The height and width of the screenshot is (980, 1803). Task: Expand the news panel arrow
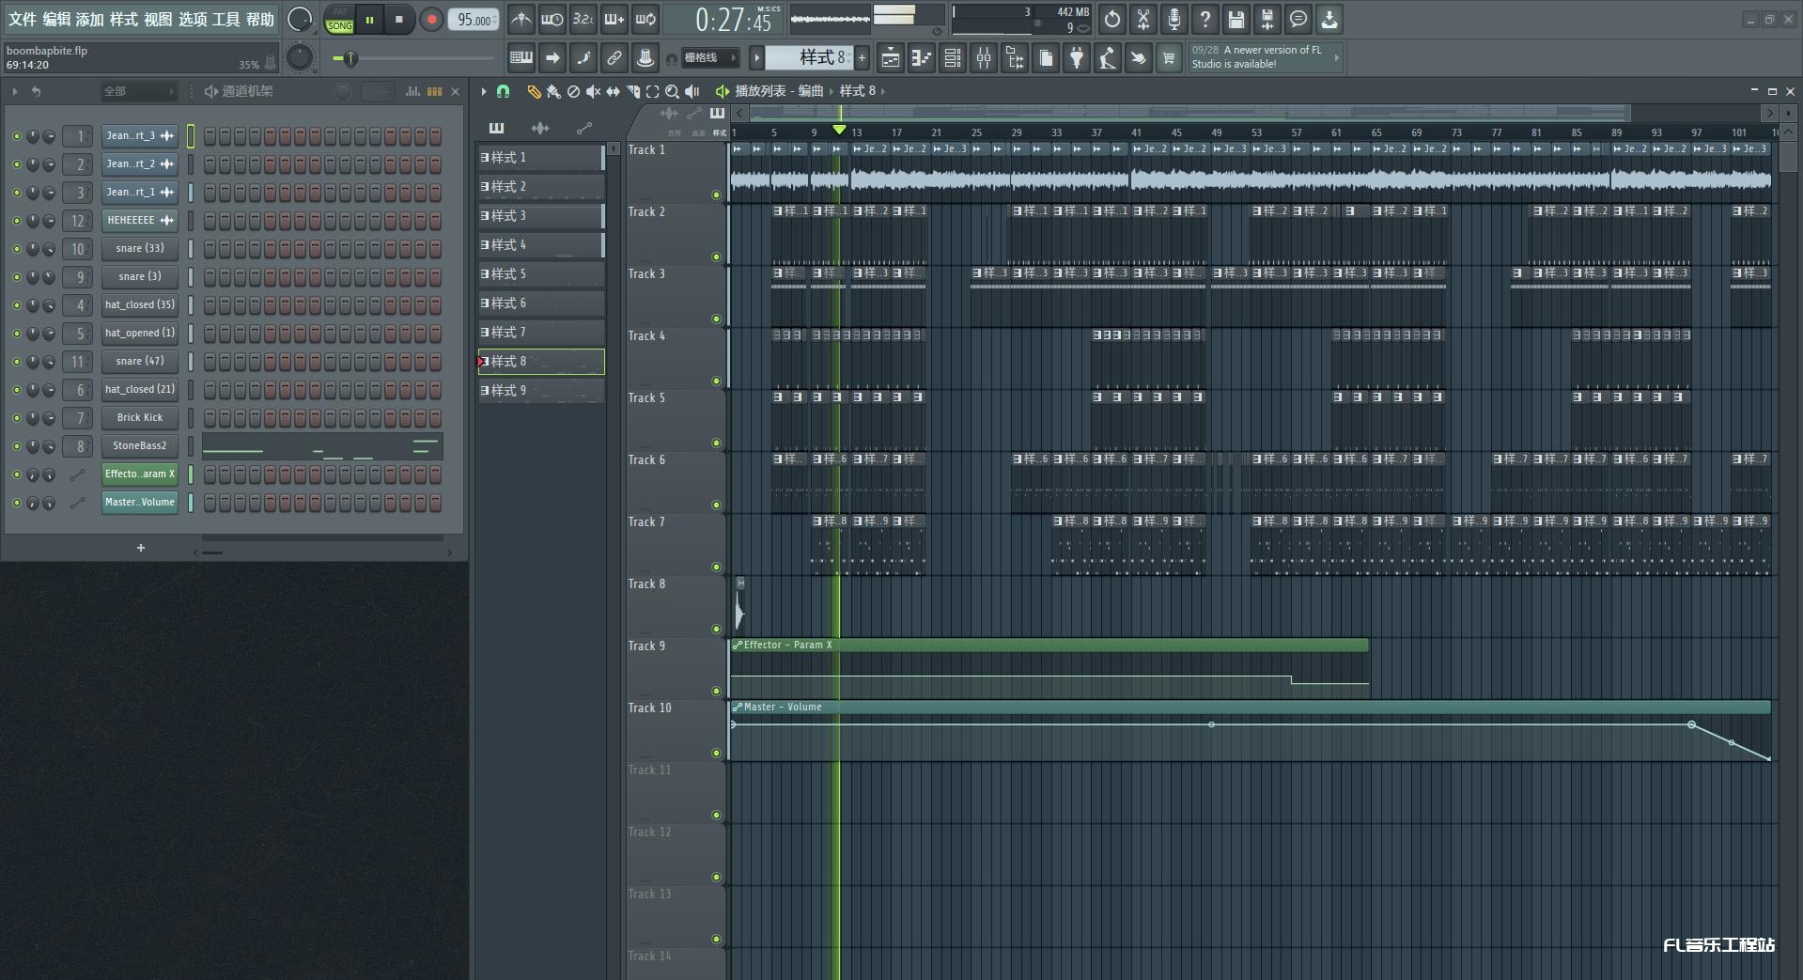click(x=1336, y=58)
